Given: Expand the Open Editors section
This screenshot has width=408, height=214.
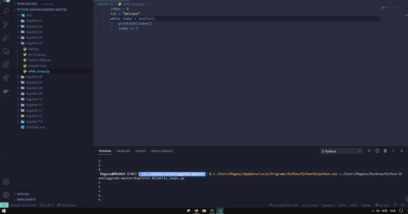Looking at the screenshot, I should [27, 4].
